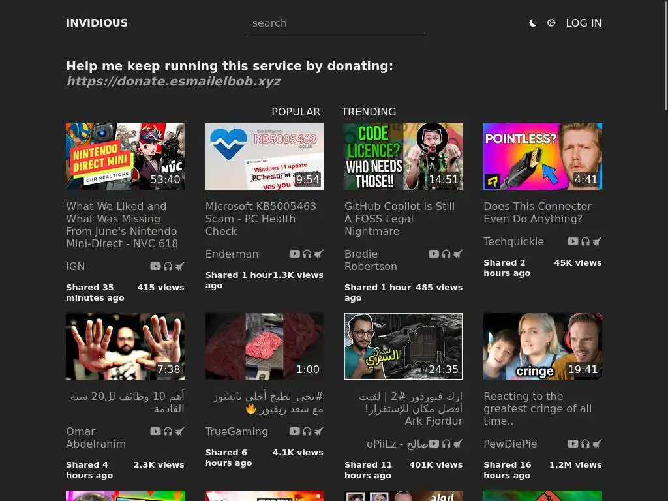
Task: Open the donate.esmailelbob.xyz link
Action: click(x=174, y=81)
